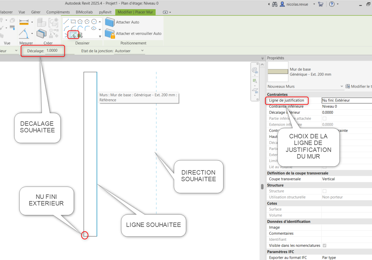
Task: Expand the Dessiner tool gallery arrow
Action: coord(100,36)
